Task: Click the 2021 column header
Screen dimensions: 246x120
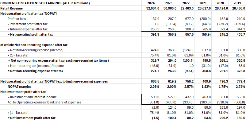Action: (203, 3)
